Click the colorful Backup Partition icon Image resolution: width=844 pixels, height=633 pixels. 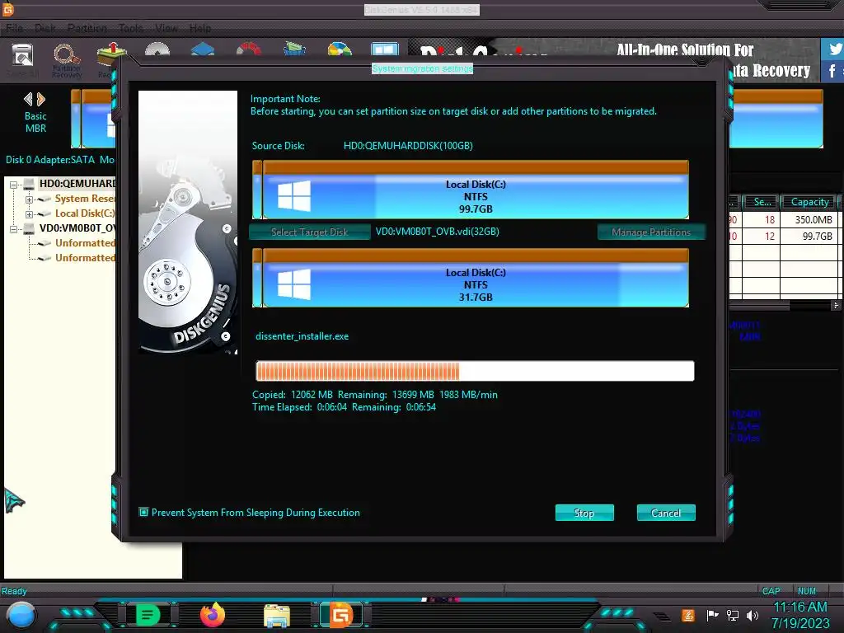(340, 49)
